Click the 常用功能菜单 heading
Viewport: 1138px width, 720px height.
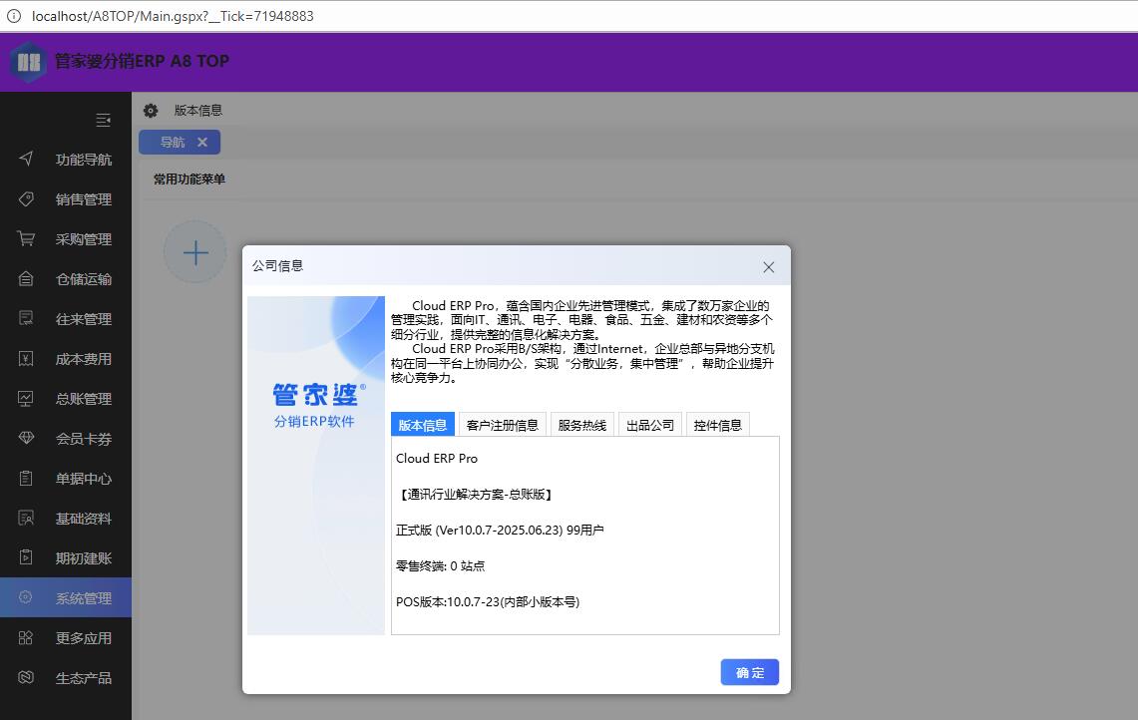click(190, 180)
